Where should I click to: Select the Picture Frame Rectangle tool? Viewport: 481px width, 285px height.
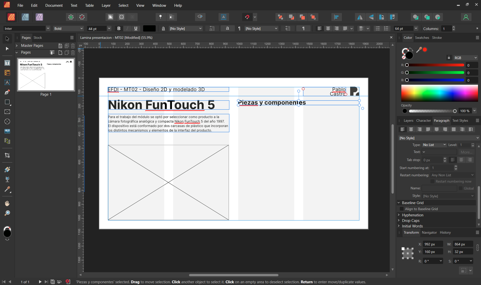click(x=7, y=112)
